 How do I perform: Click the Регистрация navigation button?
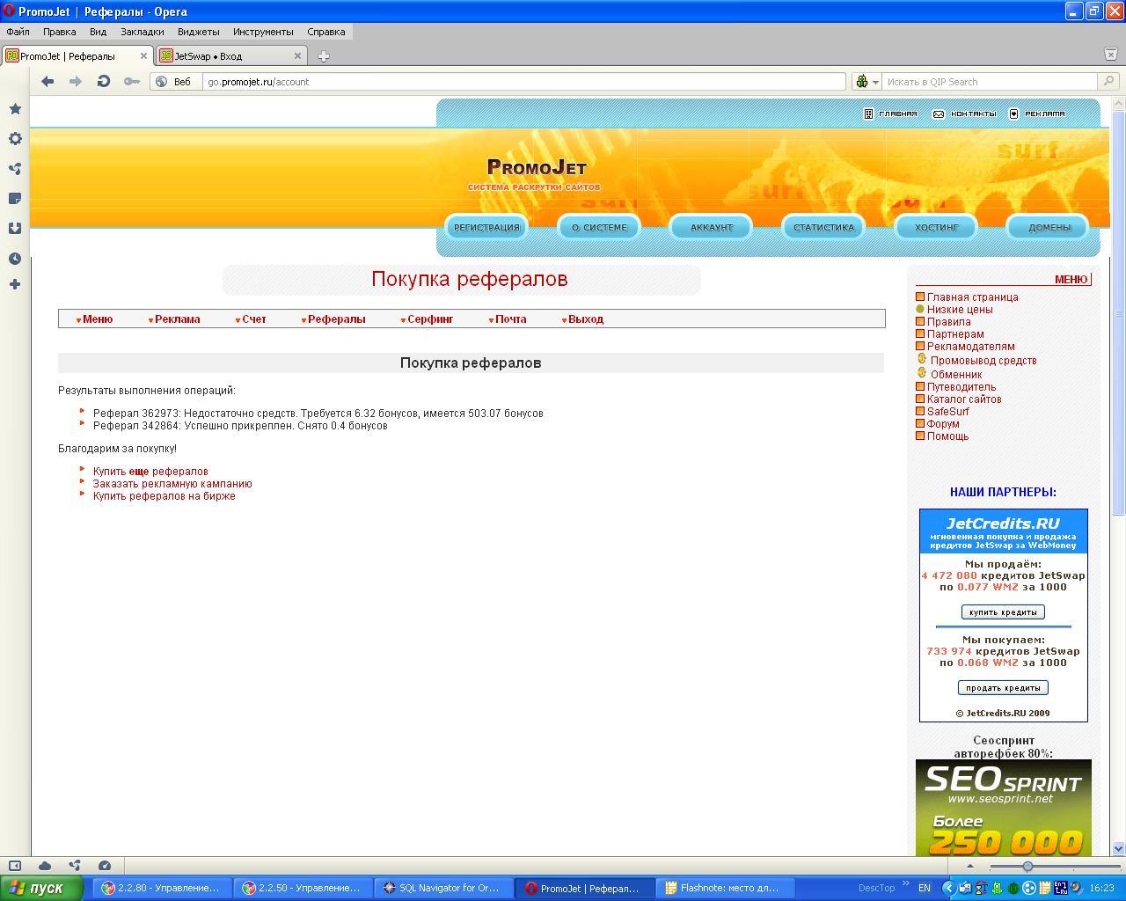pos(486,227)
